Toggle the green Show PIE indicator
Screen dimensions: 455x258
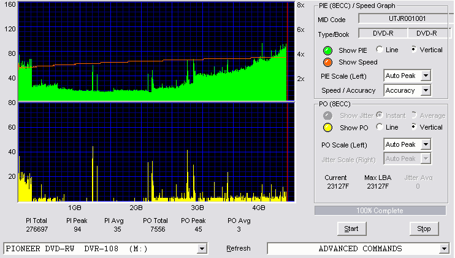pos(327,50)
